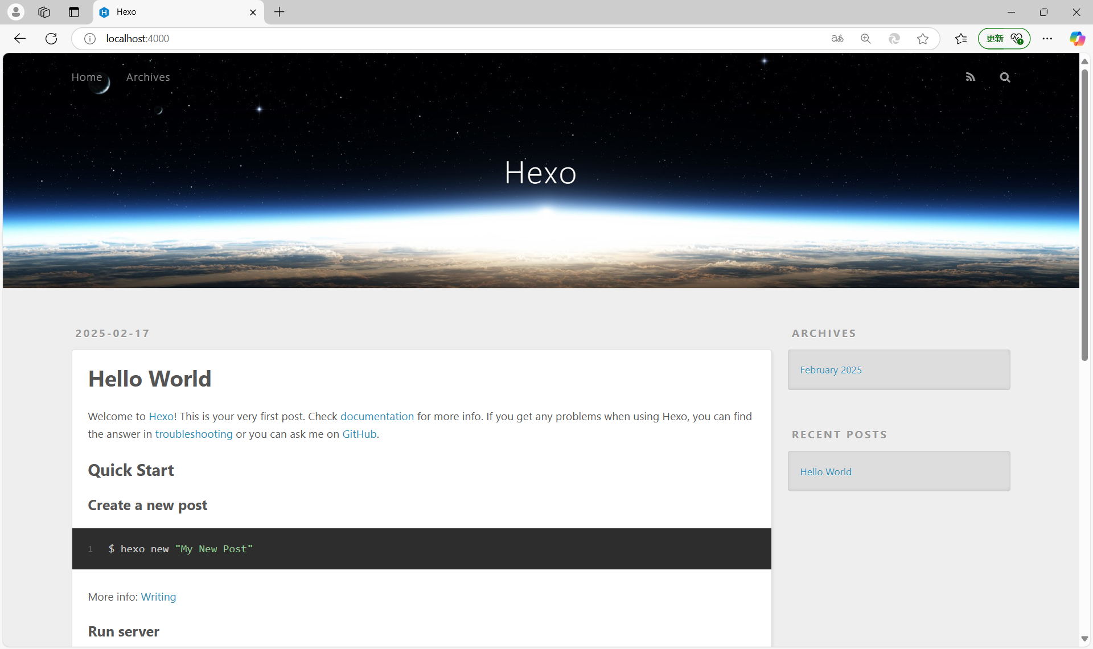The width and height of the screenshot is (1093, 649).
Task: Click the vertical scrollbar down arrow
Action: [x=1085, y=639]
